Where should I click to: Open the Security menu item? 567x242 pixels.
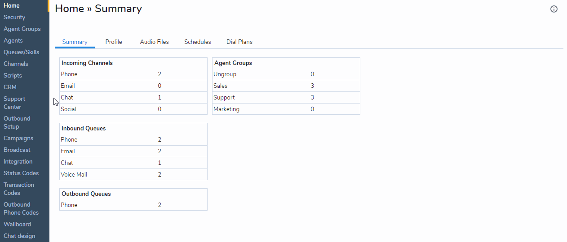coord(14,17)
